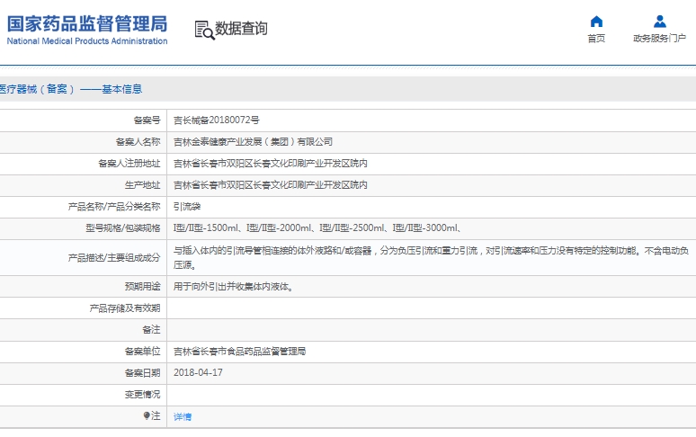Select the filing date 2018-04-17
Screen dimensions: 696x437
198,372
